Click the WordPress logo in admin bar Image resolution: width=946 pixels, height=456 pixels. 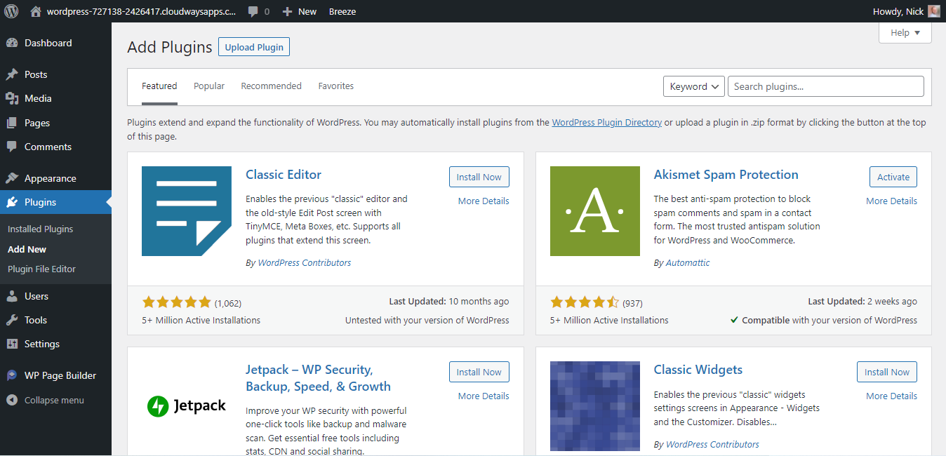[11, 11]
